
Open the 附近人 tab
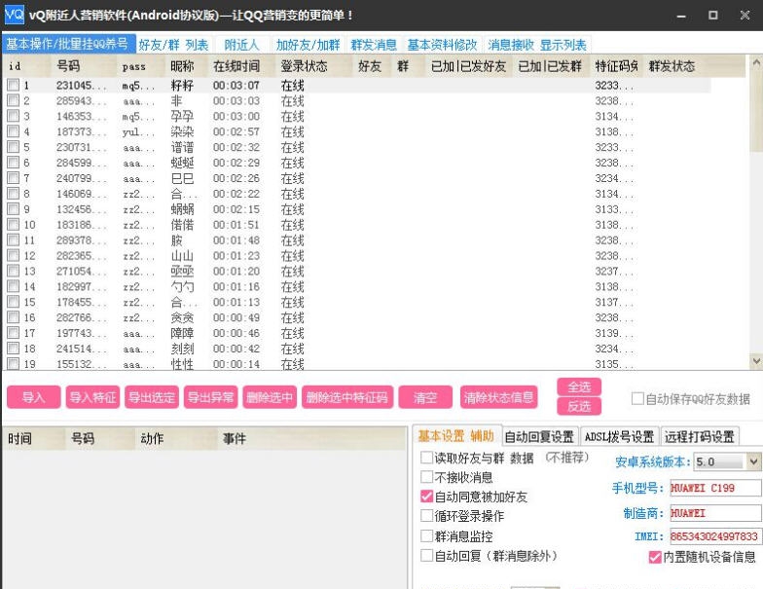click(241, 45)
